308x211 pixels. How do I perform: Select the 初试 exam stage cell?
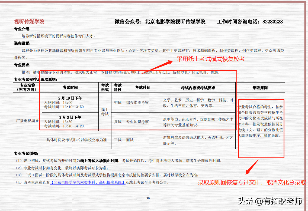(x=118, y=102)
